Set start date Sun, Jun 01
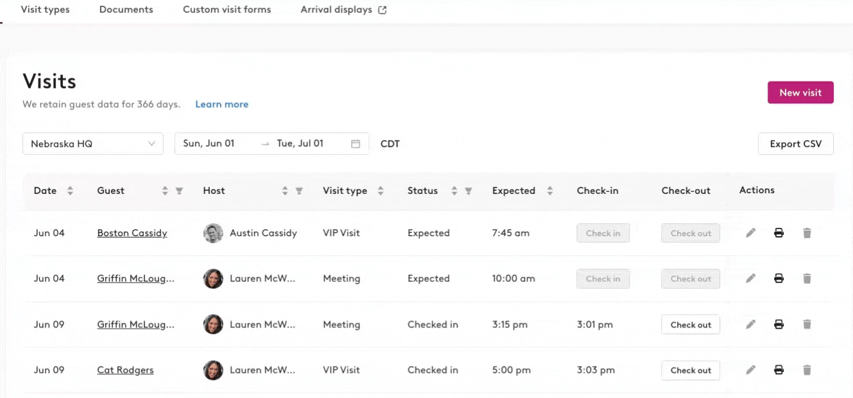853x398 pixels. (x=209, y=144)
